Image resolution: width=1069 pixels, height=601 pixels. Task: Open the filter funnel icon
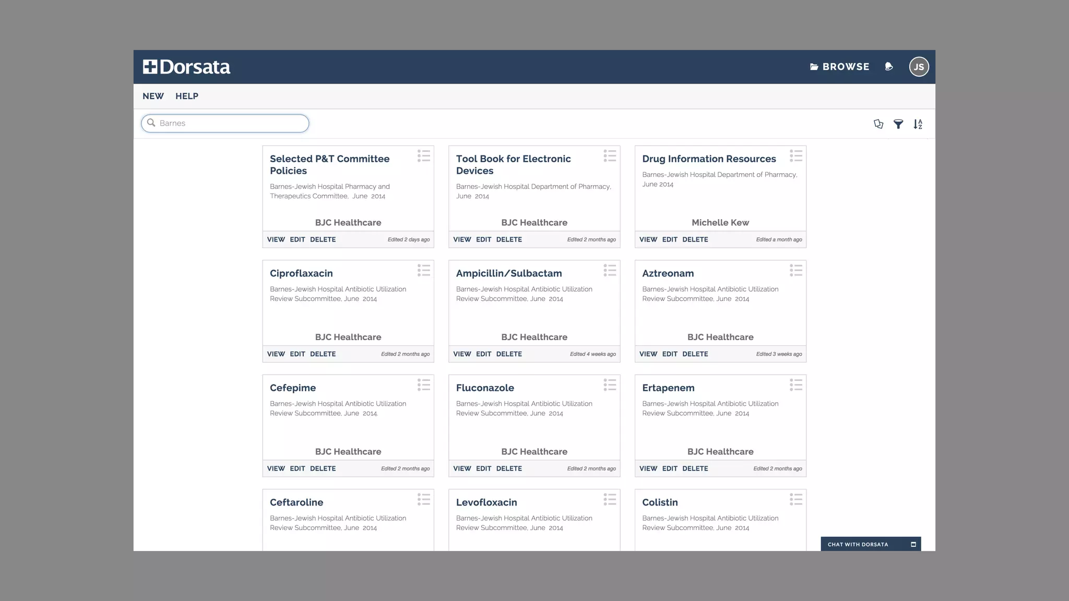click(x=898, y=124)
